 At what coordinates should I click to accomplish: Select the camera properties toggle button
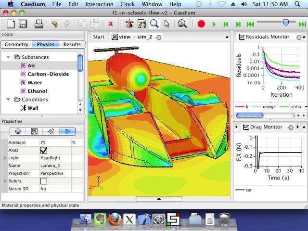[67, 131]
